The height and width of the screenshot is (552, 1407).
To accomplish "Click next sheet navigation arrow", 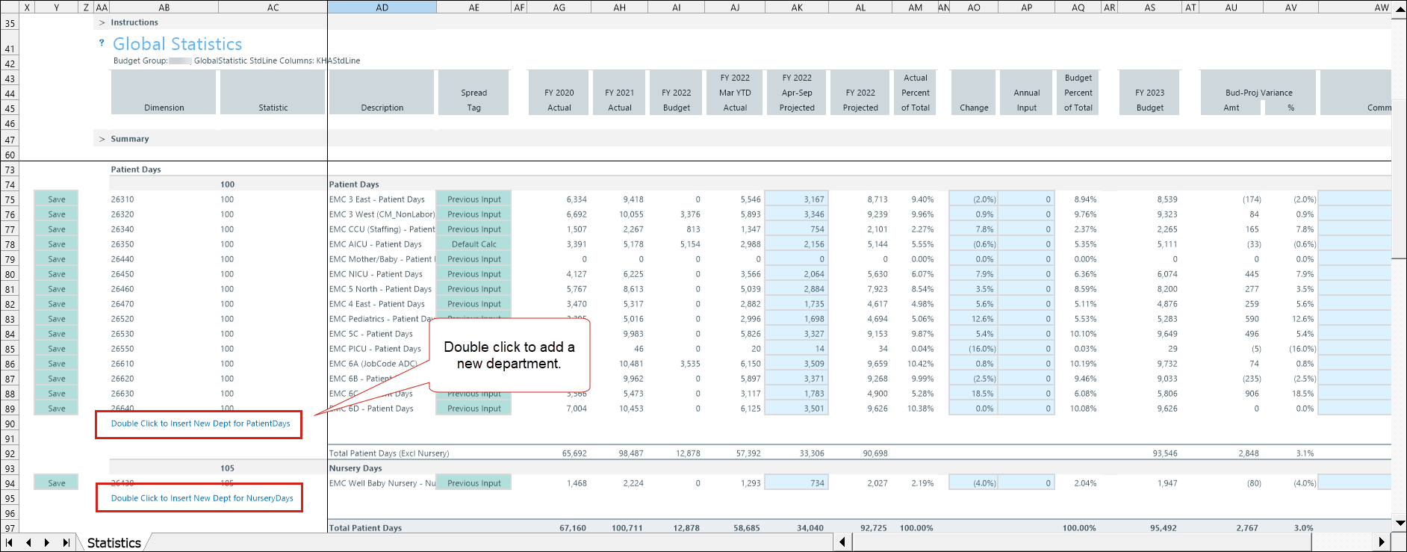I will pyautogui.click(x=47, y=542).
